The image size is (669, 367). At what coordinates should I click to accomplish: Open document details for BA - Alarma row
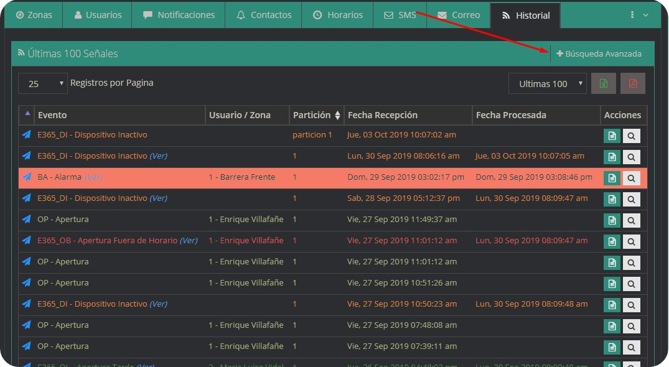pos(612,178)
